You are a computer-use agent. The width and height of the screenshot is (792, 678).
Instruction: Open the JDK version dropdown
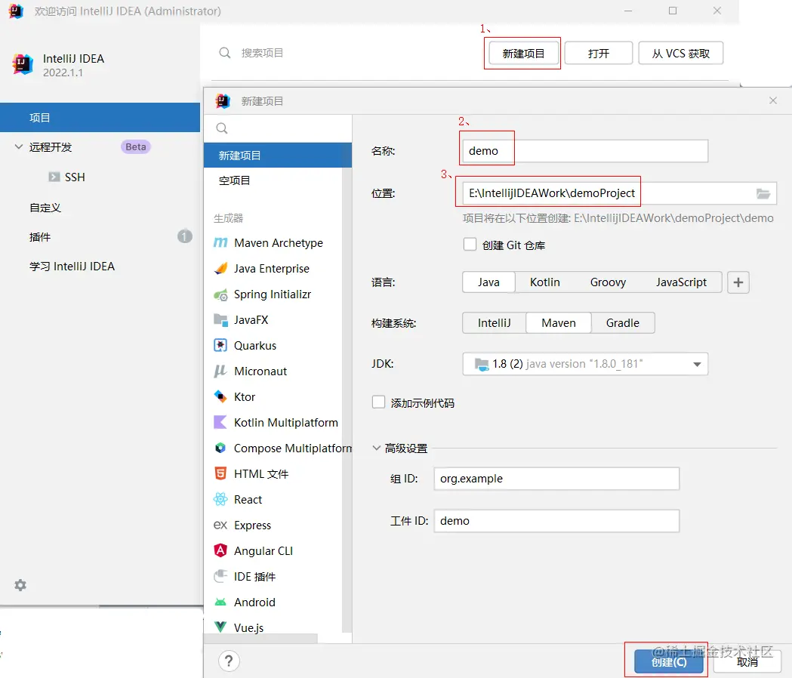coord(585,364)
